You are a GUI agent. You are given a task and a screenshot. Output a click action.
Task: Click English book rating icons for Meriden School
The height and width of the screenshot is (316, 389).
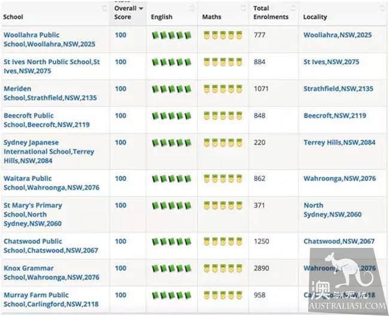[172, 89]
